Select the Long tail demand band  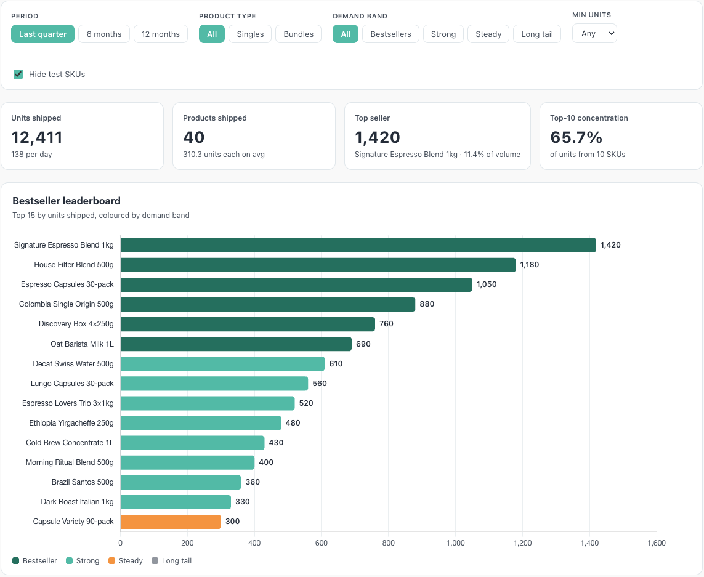(537, 34)
